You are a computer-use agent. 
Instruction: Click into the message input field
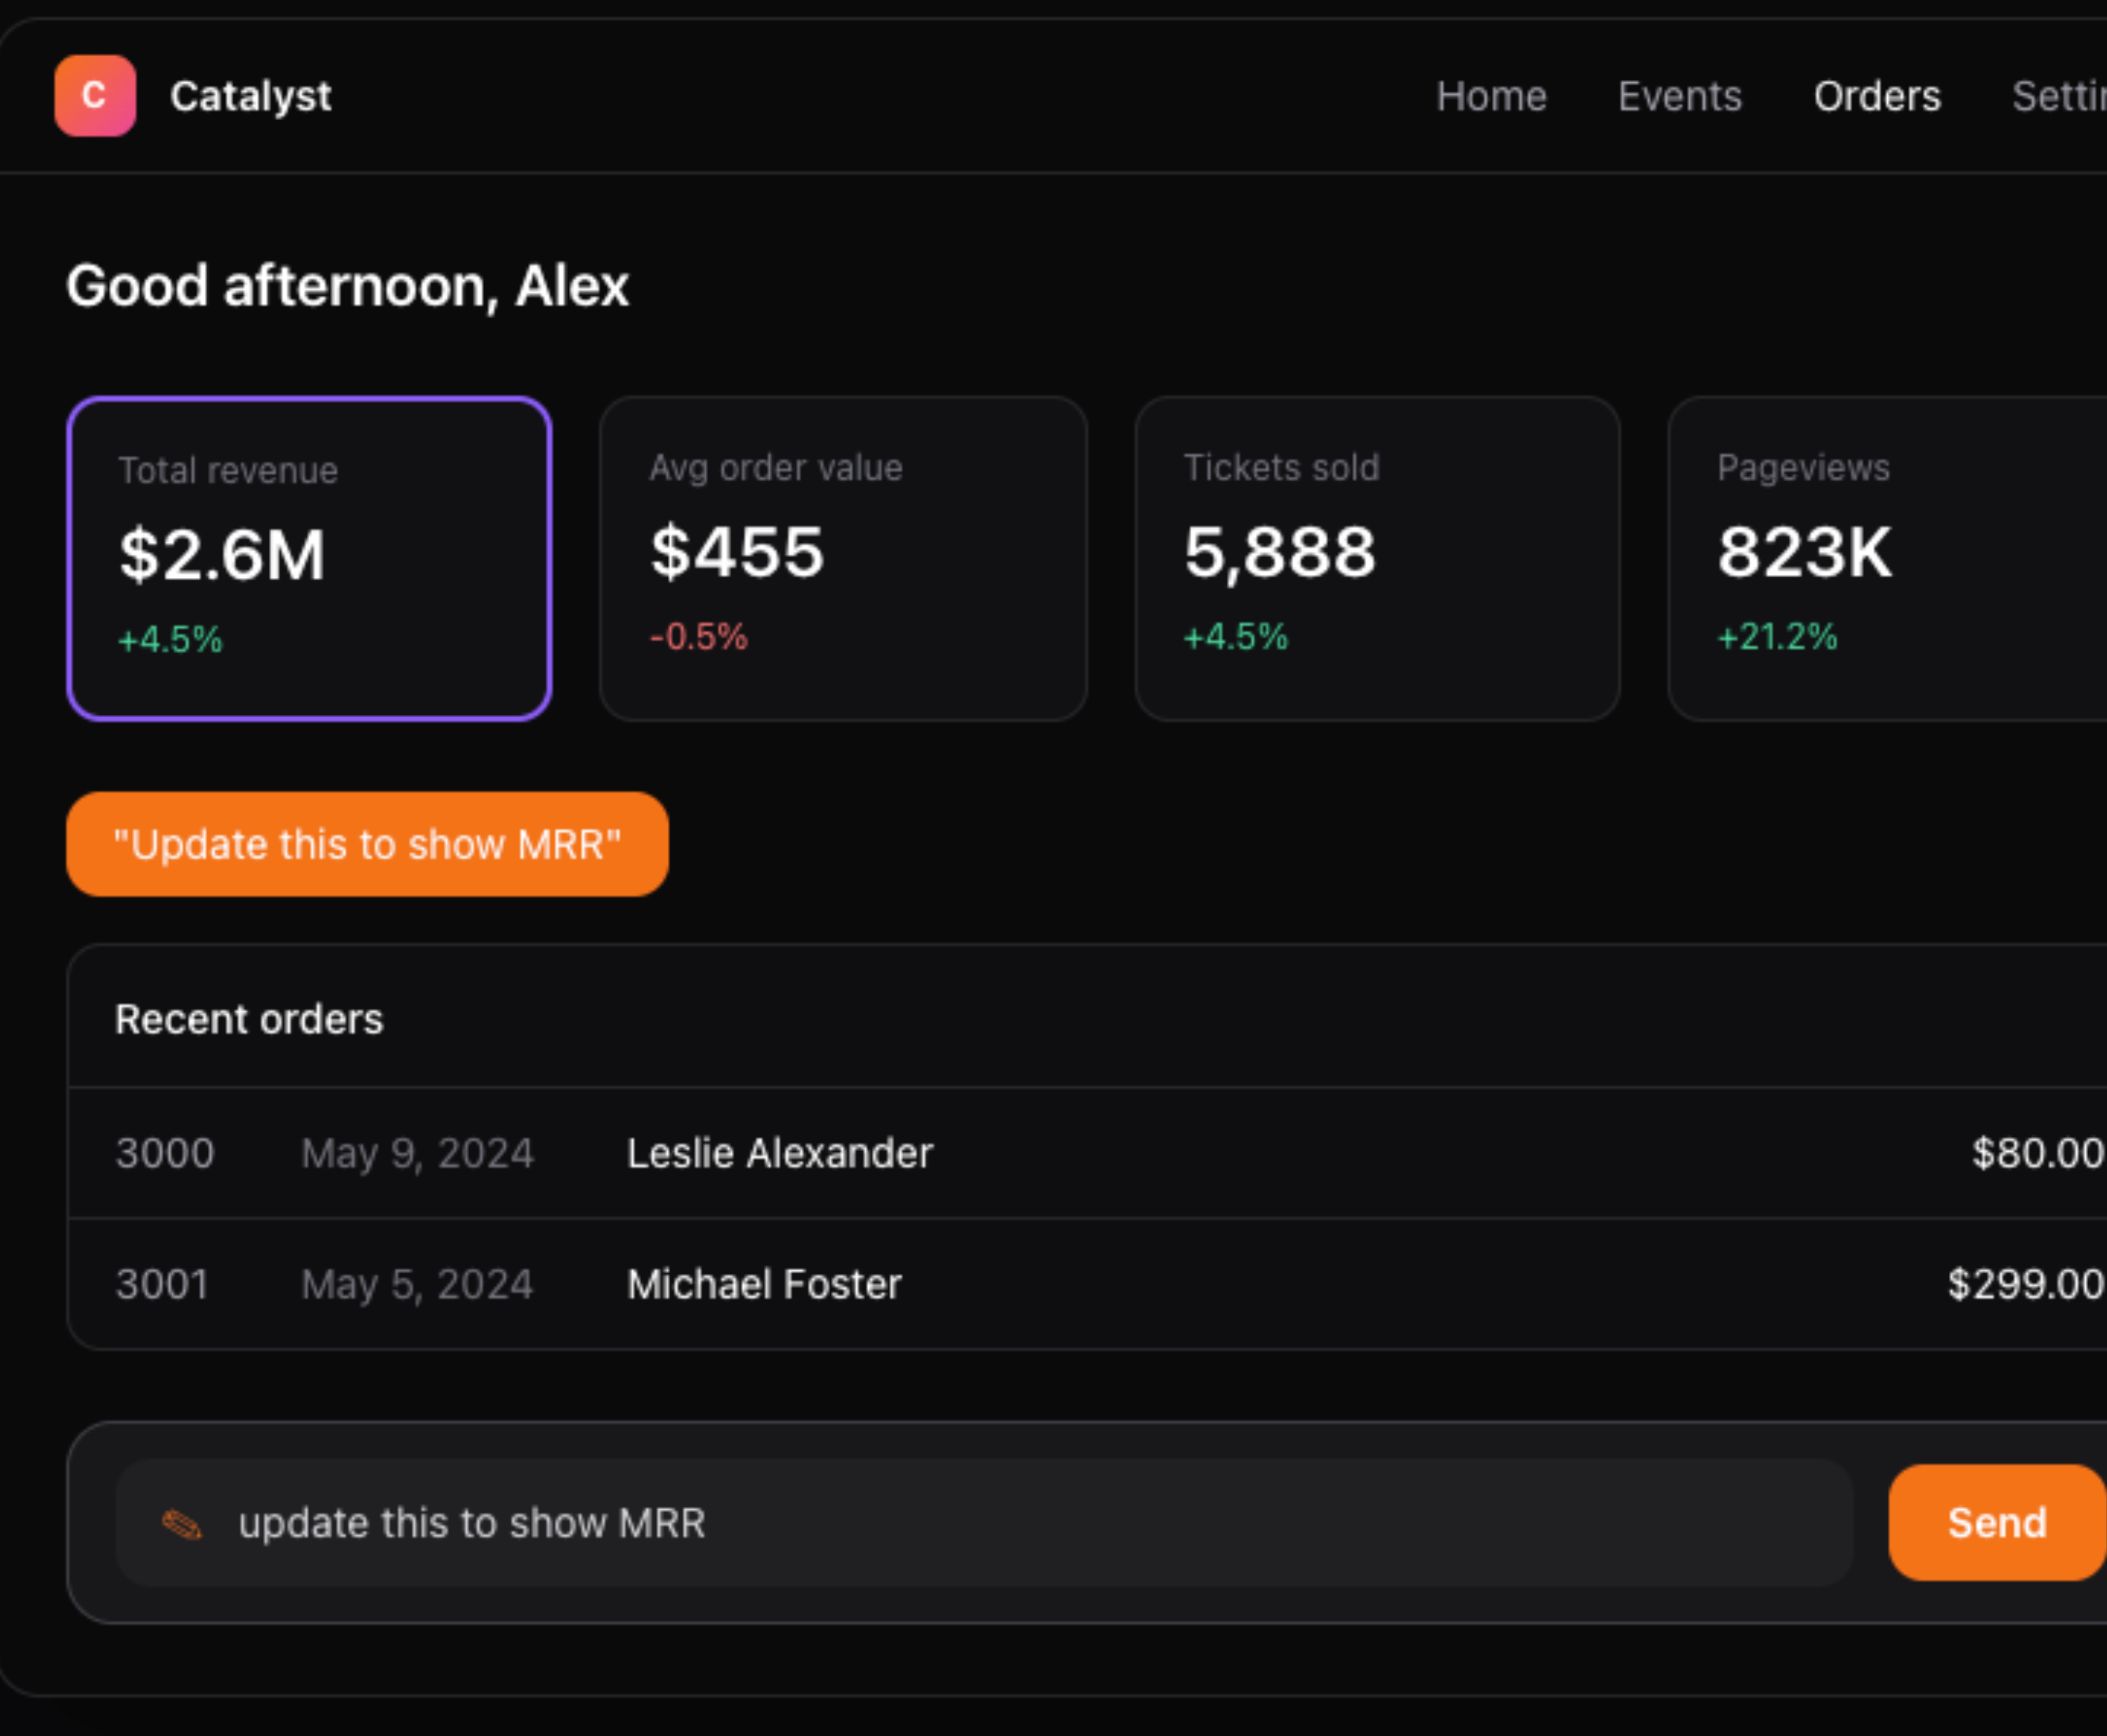coord(1000,1523)
